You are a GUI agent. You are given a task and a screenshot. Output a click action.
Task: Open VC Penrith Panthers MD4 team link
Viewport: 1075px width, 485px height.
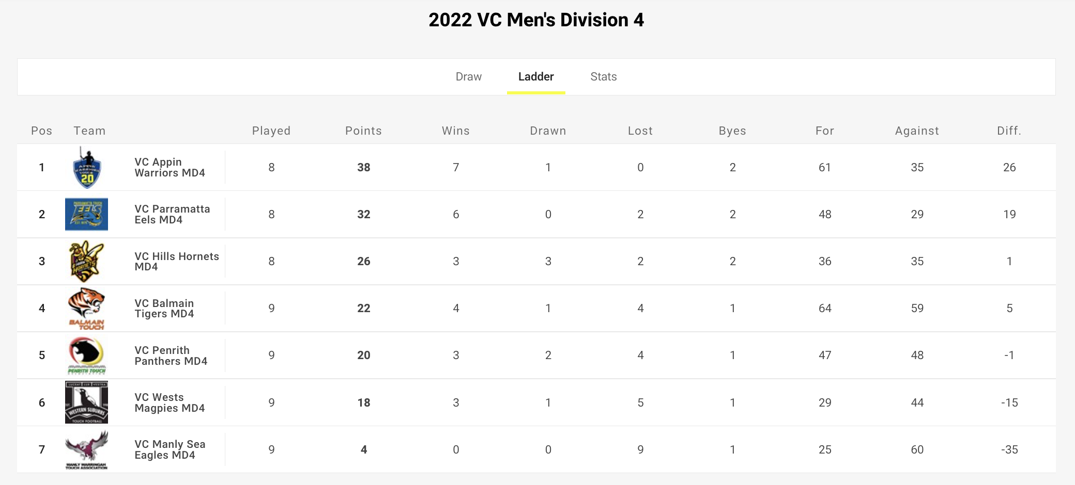(171, 355)
